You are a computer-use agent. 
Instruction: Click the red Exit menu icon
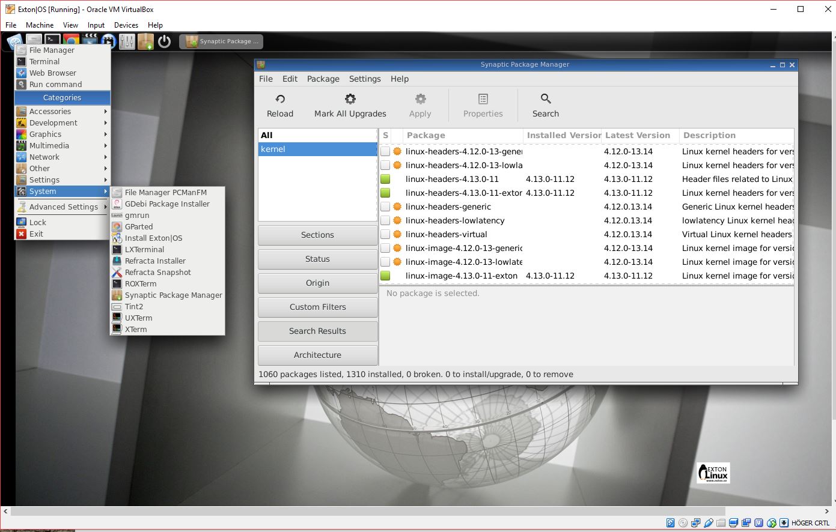pos(22,234)
